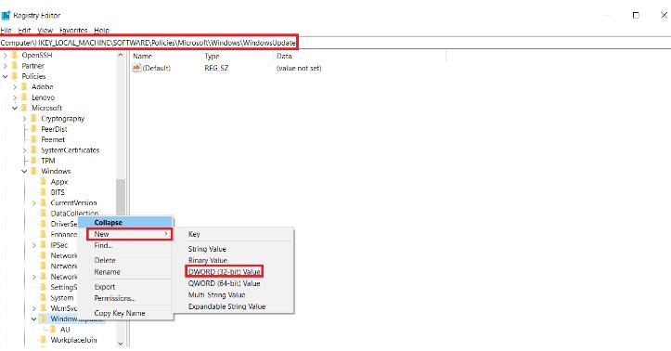
Task: Click the Peernet folder icon
Action: coord(34,139)
